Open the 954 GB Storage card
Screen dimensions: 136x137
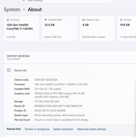[x=127, y=28]
